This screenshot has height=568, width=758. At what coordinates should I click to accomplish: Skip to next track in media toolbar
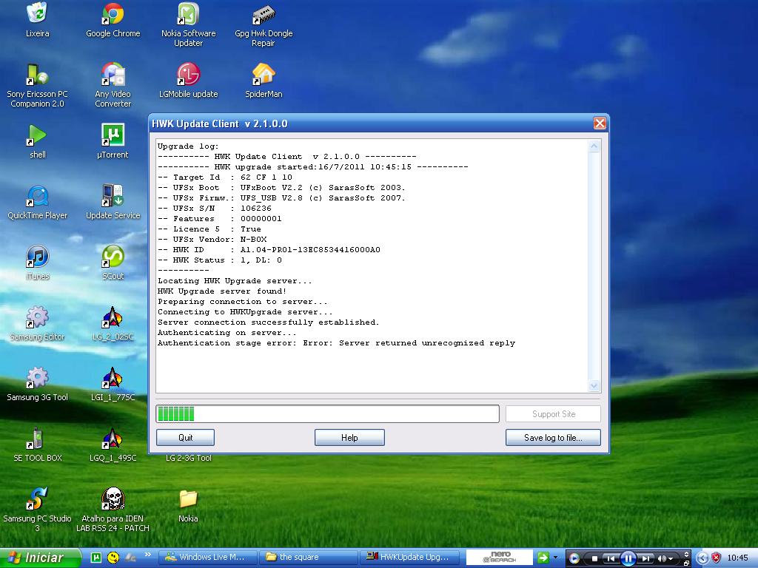645,559
